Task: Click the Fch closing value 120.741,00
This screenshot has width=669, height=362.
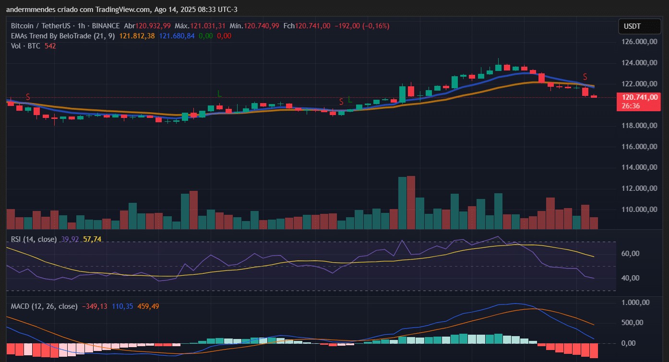Action: pyautogui.click(x=313, y=26)
